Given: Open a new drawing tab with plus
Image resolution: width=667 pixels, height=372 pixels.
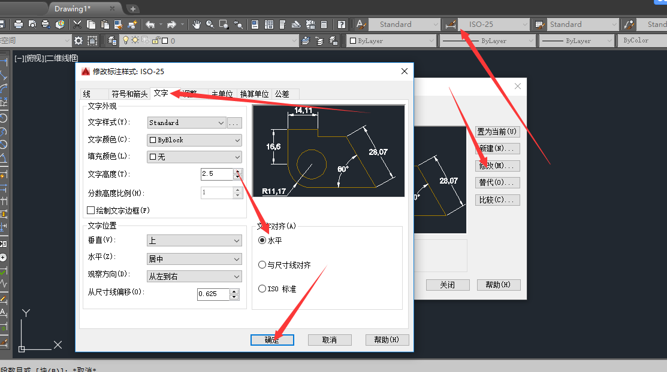Looking at the screenshot, I should pyautogui.click(x=132, y=8).
